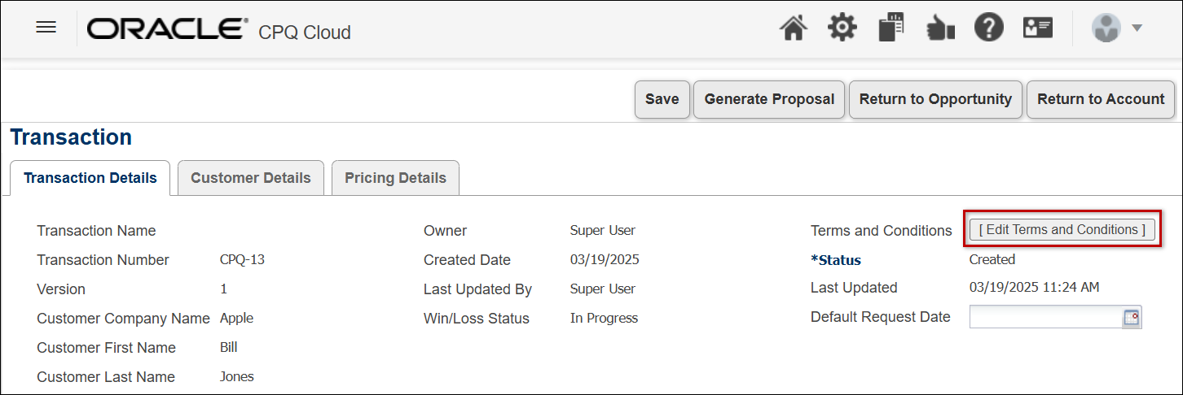Select the Transaction Details tab
Image resolution: width=1183 pixels, height=395 pixels.
pyautogui.click(x=90, y=178)
